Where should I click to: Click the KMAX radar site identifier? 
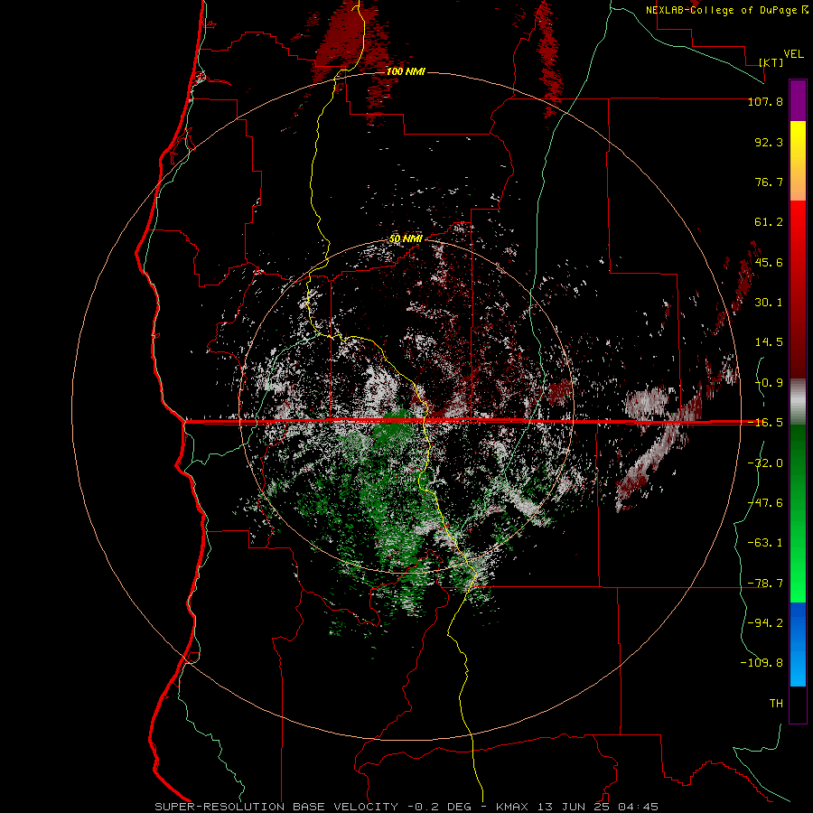point(512,807)
